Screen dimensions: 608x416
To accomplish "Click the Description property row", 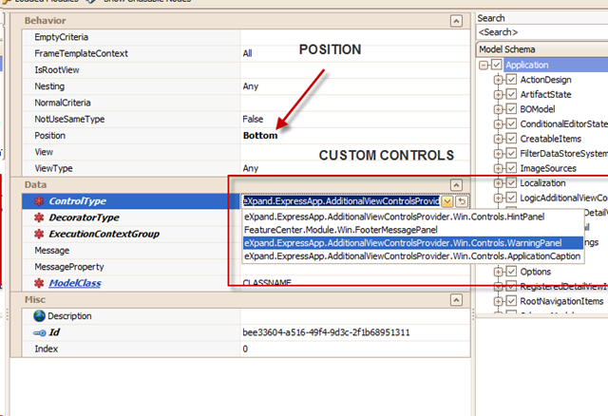I will coord(246,316).
